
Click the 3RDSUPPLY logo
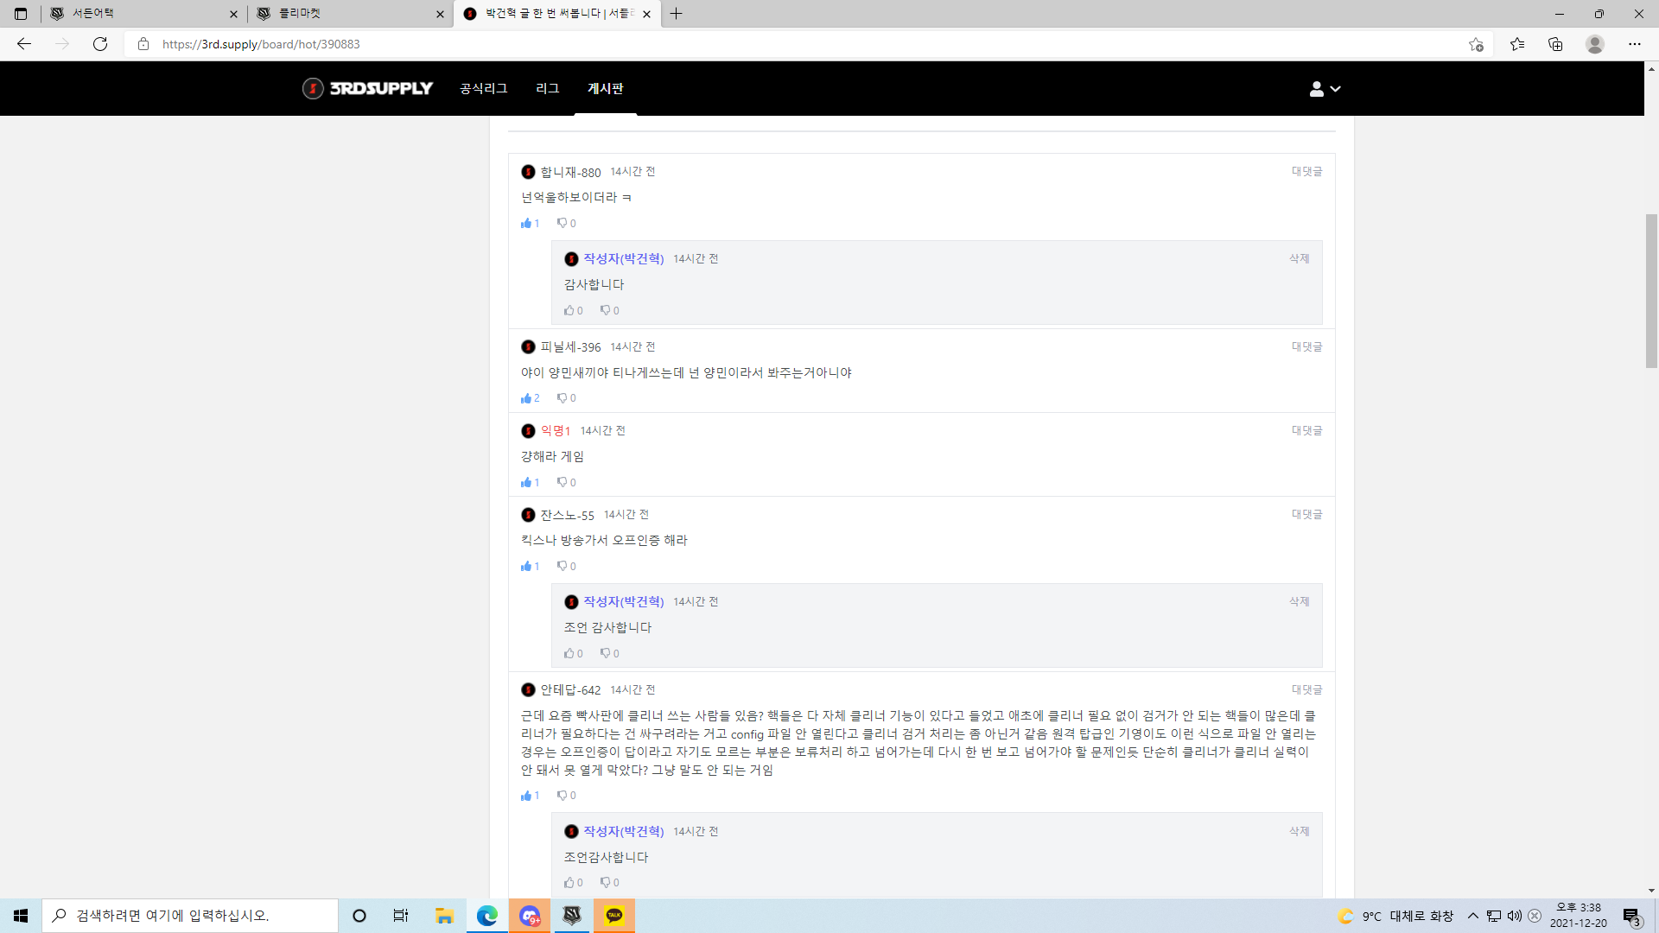point(368,88)
